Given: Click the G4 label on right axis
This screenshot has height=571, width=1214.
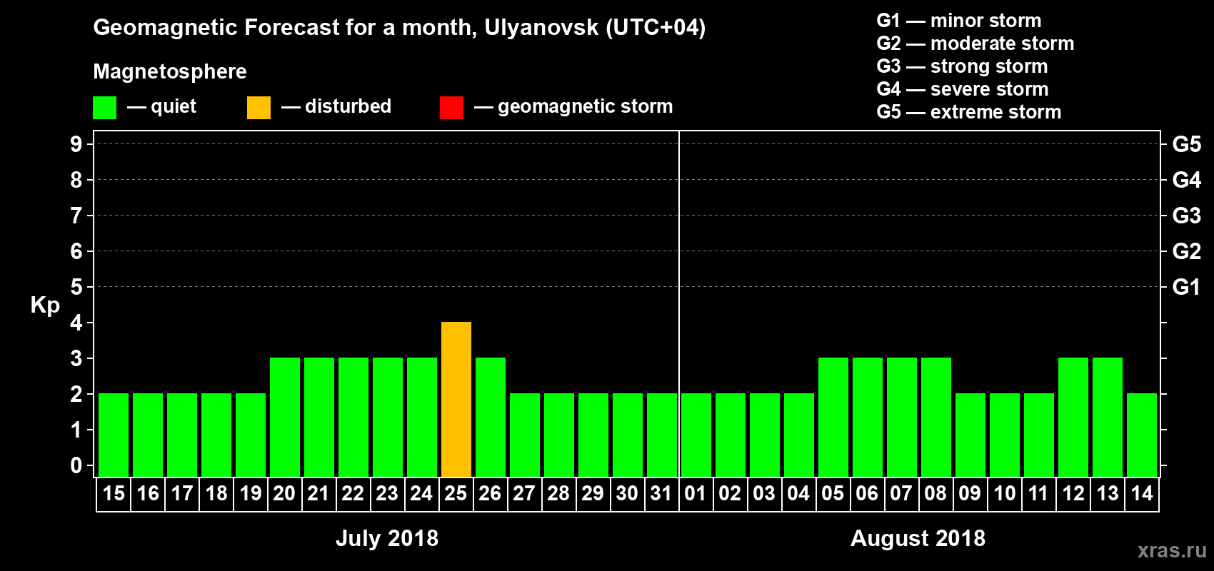Looking at the screenshot, I should coord(1187,180).
